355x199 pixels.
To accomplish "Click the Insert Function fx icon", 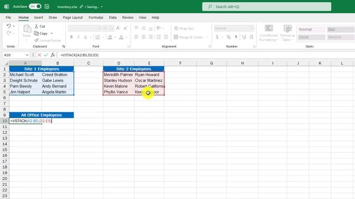I will click(53, 55).
